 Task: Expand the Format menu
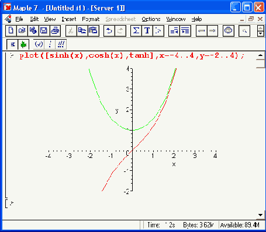[91, 19]
